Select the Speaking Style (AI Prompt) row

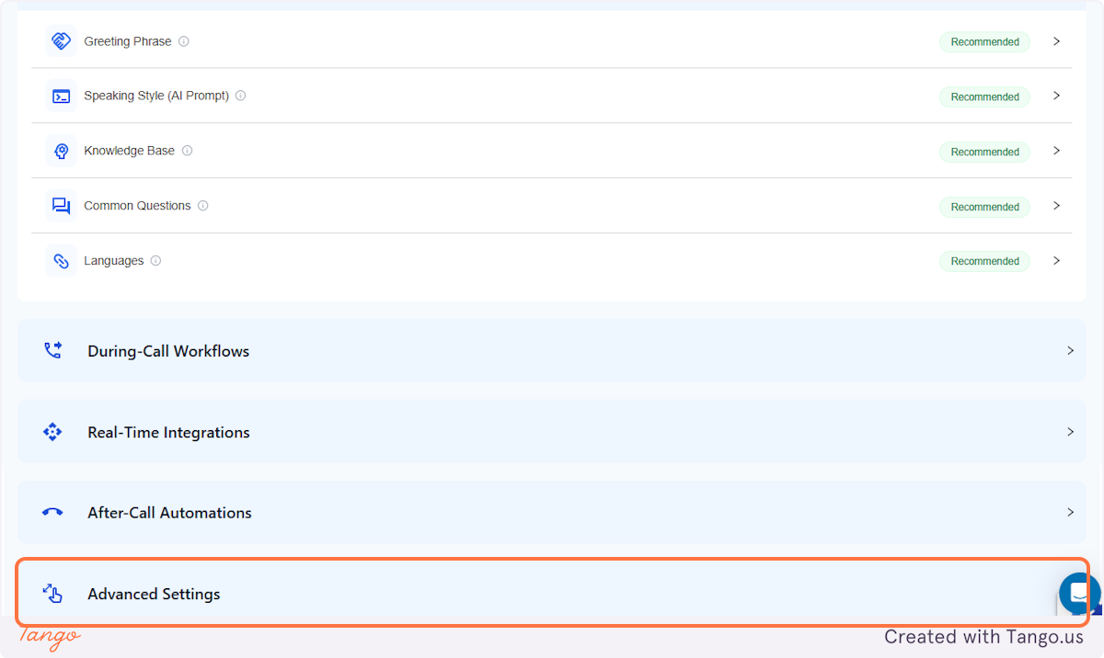tap(552, 96)
